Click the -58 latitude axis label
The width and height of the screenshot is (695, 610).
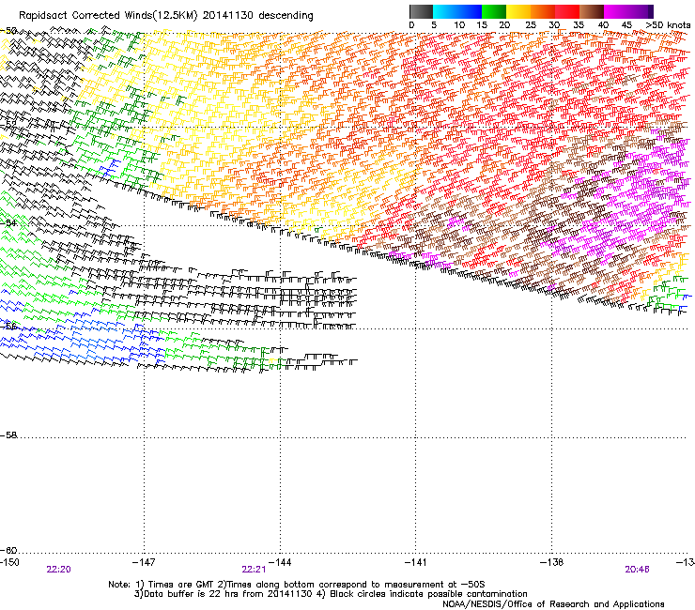[8, 435]
